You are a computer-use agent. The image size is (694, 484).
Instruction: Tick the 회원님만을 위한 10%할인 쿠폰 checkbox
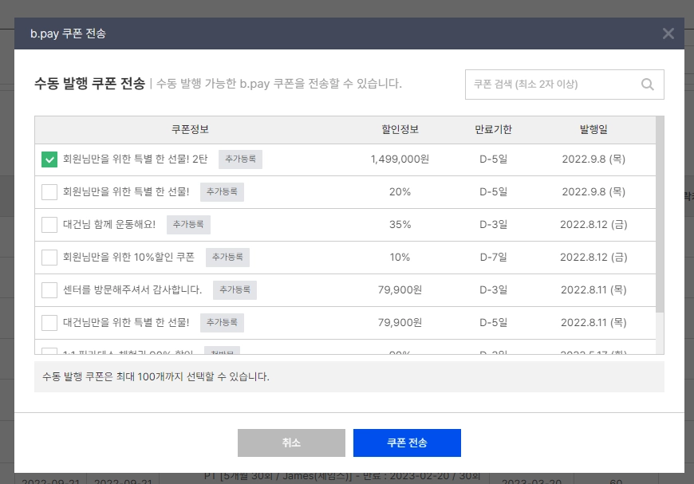[x=49, y=258]
